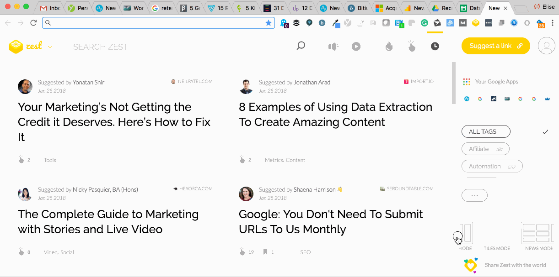The image size is (559, 277).
Task: Expand the Zest logo dropdown arrow
Action: pyautogui.click(x=50, y=47)
